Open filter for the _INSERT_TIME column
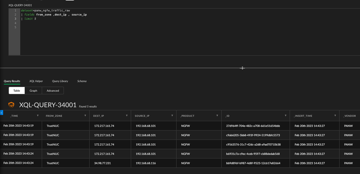The height and width of the screenshot is (174, 360). 335,116
